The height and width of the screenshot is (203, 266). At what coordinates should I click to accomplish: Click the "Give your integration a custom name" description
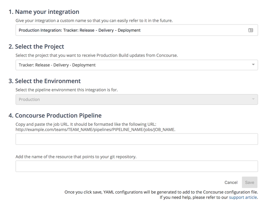click(94, 21)
